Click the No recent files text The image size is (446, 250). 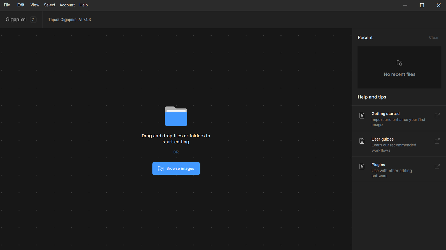pyautogui.click(x=400, y=74)
